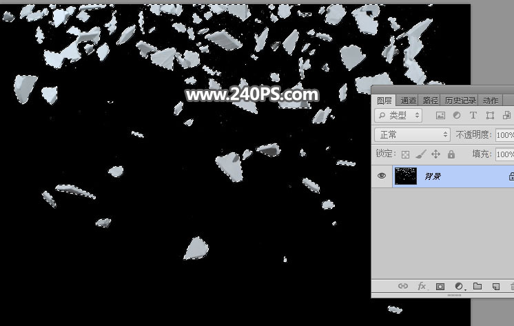Screen dimensions: 514x326
Task: Toggle lock position move icon
Action: click(x=435, y=154)
